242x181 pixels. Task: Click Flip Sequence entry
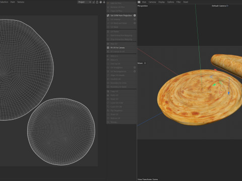click(x=116, y=111)
